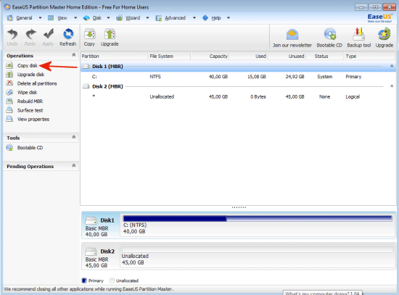Click the Disk2 drive icon in the disk map
This screenshot has height=295, width=399.
91,252
